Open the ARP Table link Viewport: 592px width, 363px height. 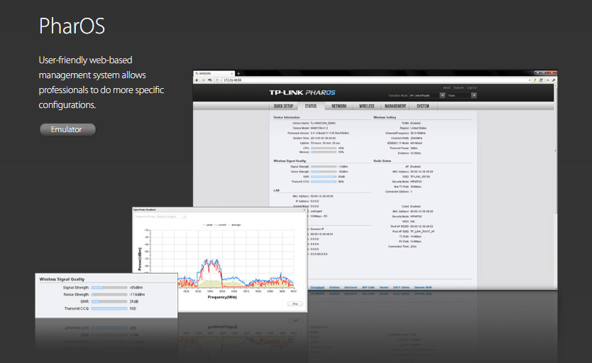pyautogui.click(x=368, y=288)
